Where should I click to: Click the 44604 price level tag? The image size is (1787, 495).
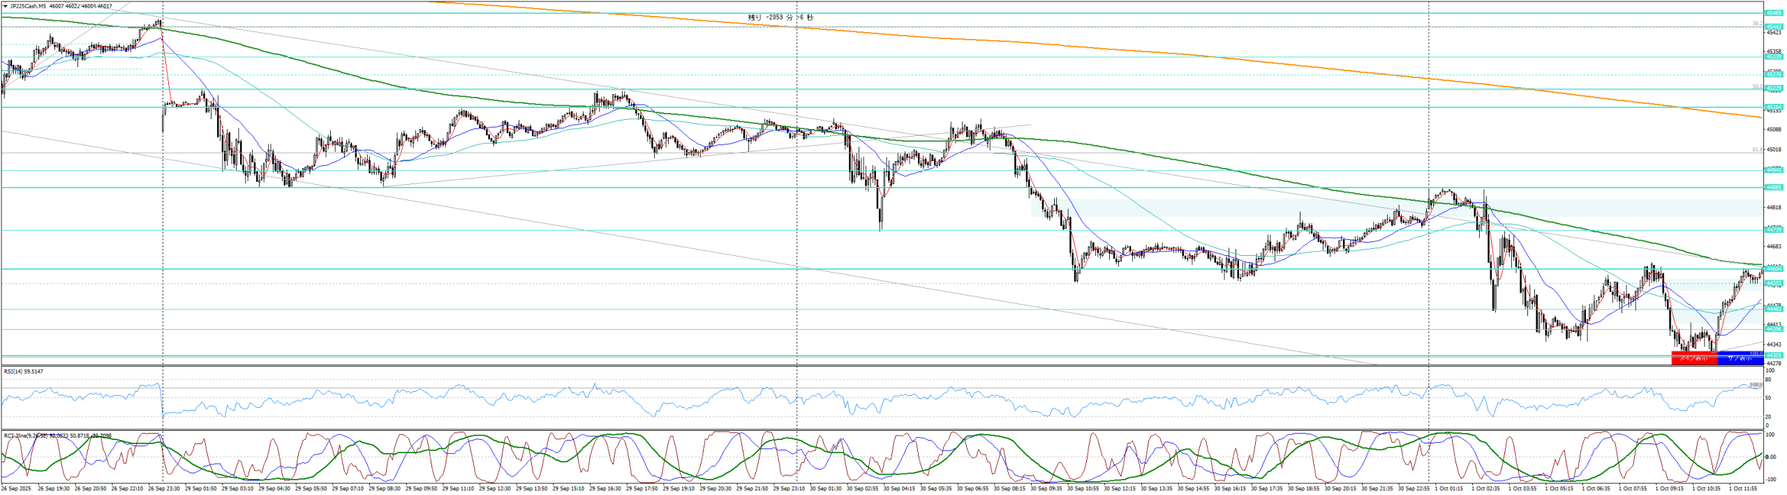click(1773, 268)
